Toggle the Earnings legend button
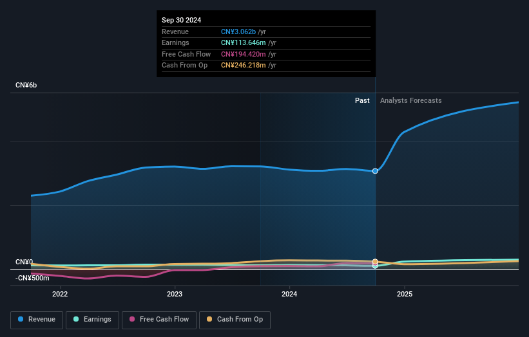This screenshot has height=337, width=529. point(92,320)
